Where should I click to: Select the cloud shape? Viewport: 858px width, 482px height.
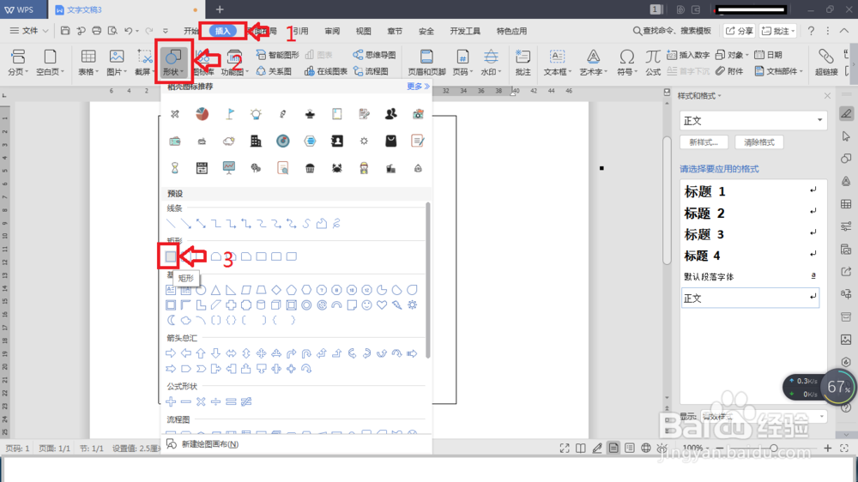click(x=186, y=320)
